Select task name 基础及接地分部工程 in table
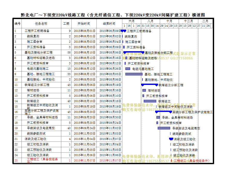Screen dimensions: 226x176 [x=39, y=52]
